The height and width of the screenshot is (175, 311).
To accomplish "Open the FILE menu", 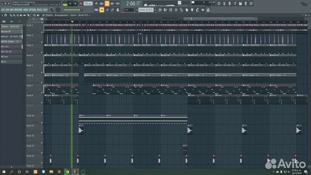I will tap(3, 9).
